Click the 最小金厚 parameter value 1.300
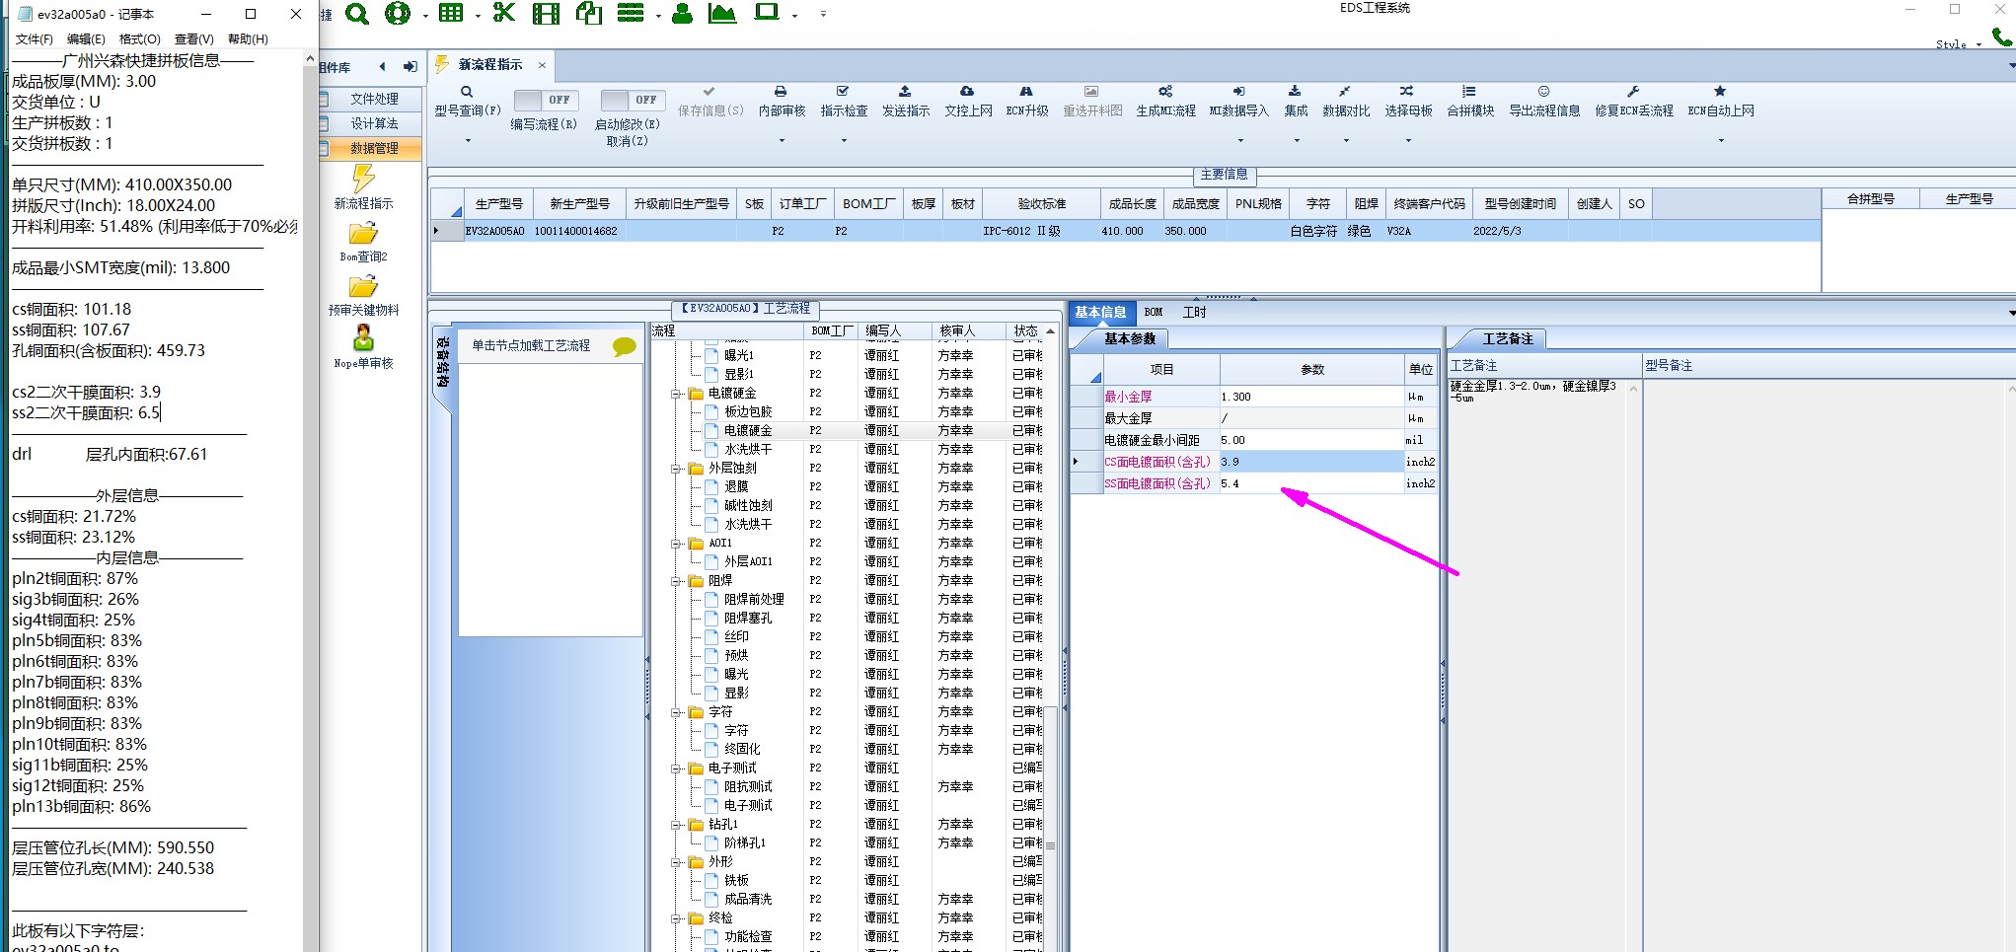The height and width of the screenshot is (952, 2016). (1311, 397)
